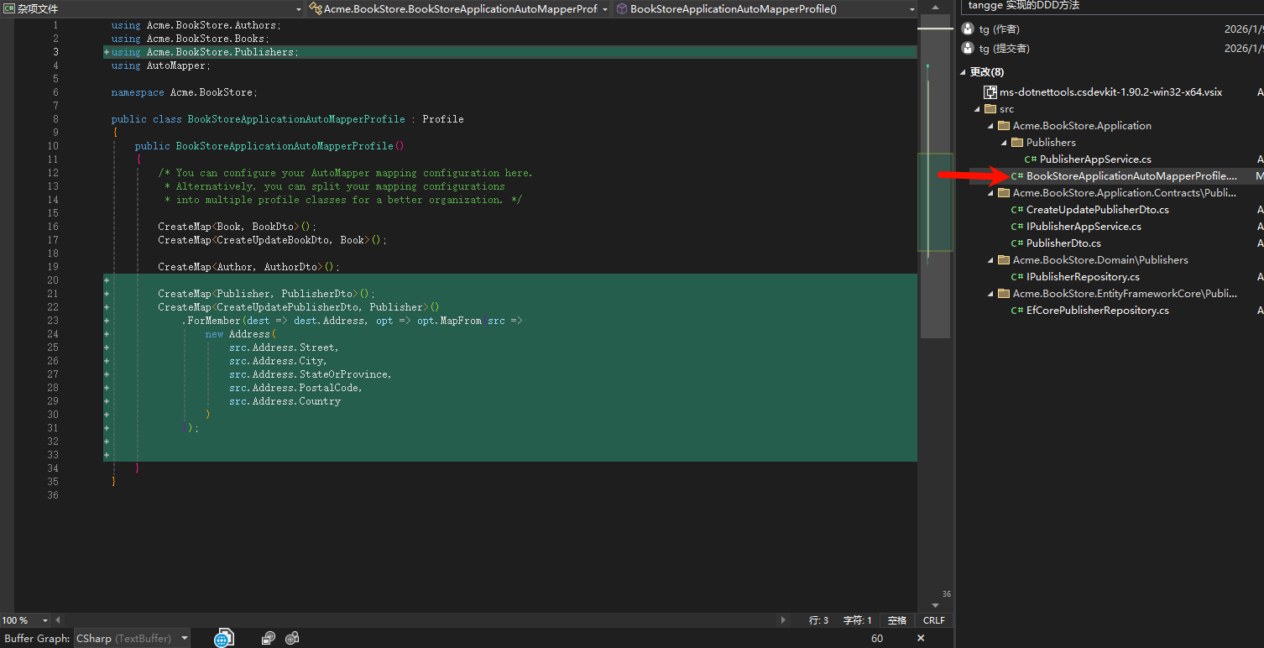Image resolution: width=1264 pixels, height=648 pixels.
Task: Open PublisherDto.cs
Action: (x=1063, y=243)
